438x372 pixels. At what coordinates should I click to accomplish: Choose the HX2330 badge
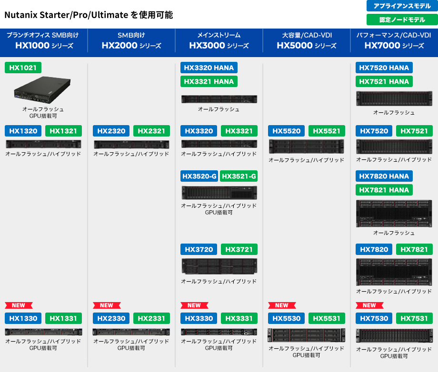point(111,318)
